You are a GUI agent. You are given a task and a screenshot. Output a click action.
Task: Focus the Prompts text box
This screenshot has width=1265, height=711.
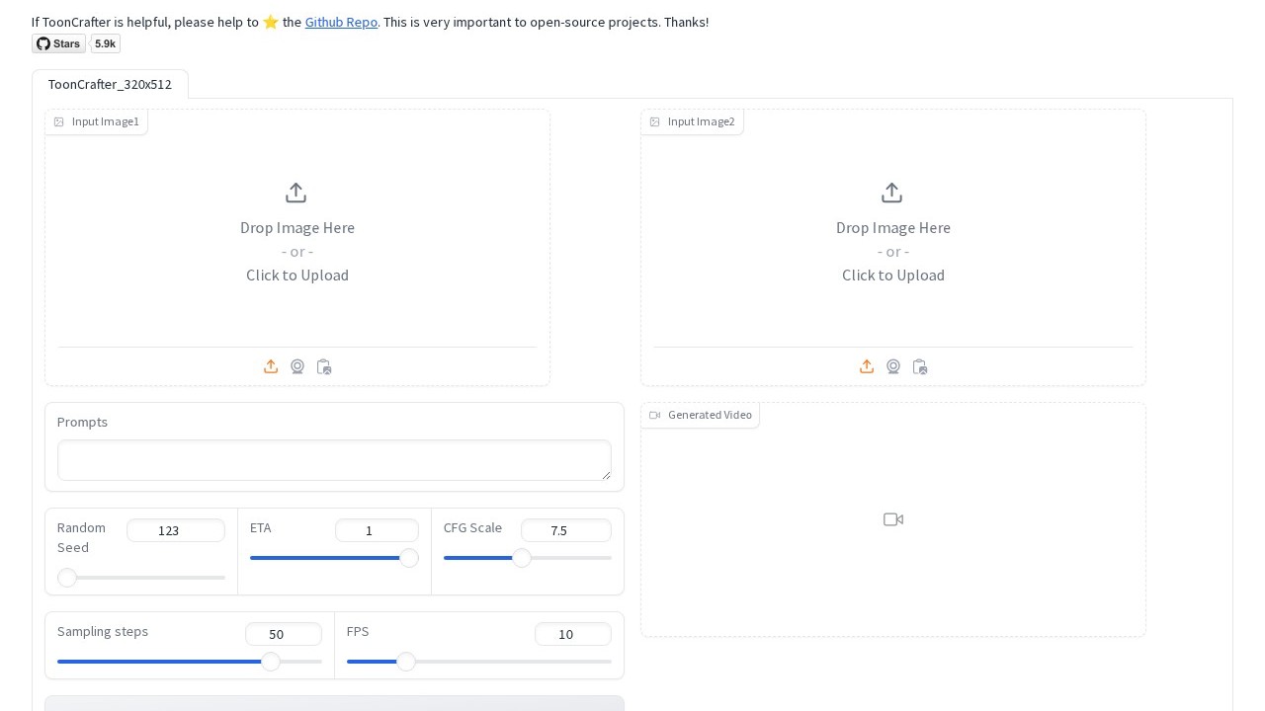pos(334,460)
